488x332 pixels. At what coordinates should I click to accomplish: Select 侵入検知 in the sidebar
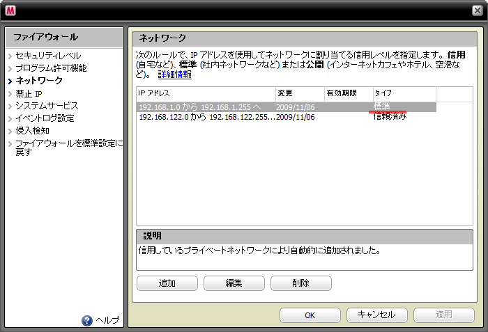tap(33, 131)
